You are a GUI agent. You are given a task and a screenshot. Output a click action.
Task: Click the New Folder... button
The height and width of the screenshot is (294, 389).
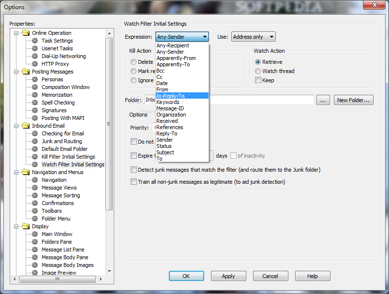click(x=353, y=100)
